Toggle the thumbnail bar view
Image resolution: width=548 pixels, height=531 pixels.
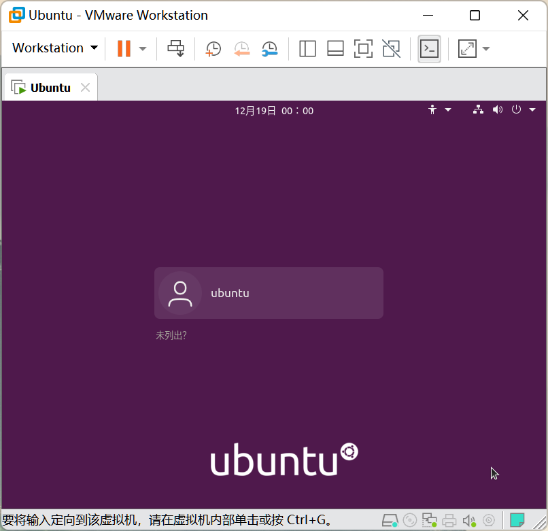[335, 48]
